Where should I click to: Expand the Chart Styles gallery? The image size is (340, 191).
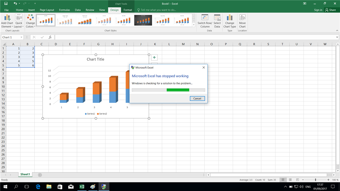(x=194, y=25)
